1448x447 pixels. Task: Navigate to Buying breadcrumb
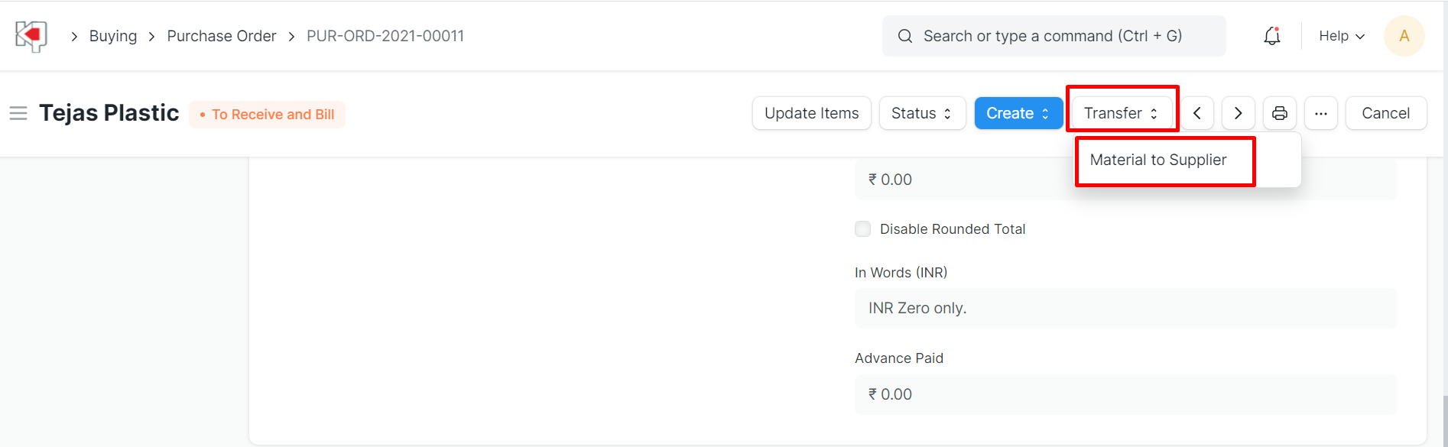(113, 36)
